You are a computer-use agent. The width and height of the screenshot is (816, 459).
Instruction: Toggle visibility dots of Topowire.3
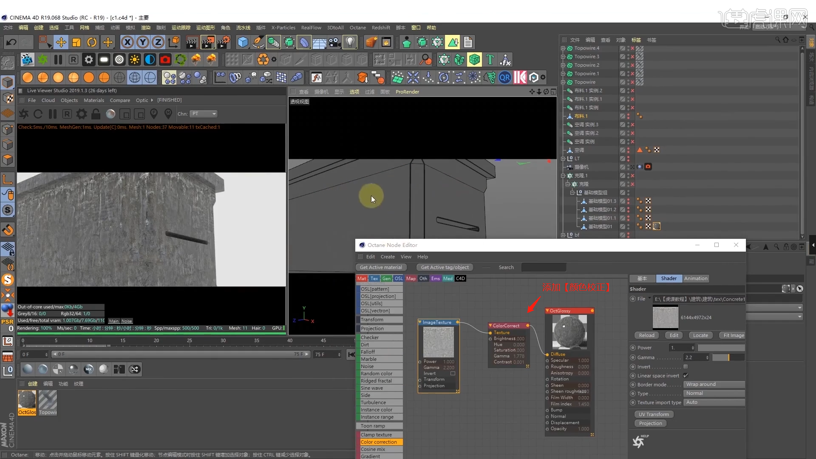pos(628,57)
